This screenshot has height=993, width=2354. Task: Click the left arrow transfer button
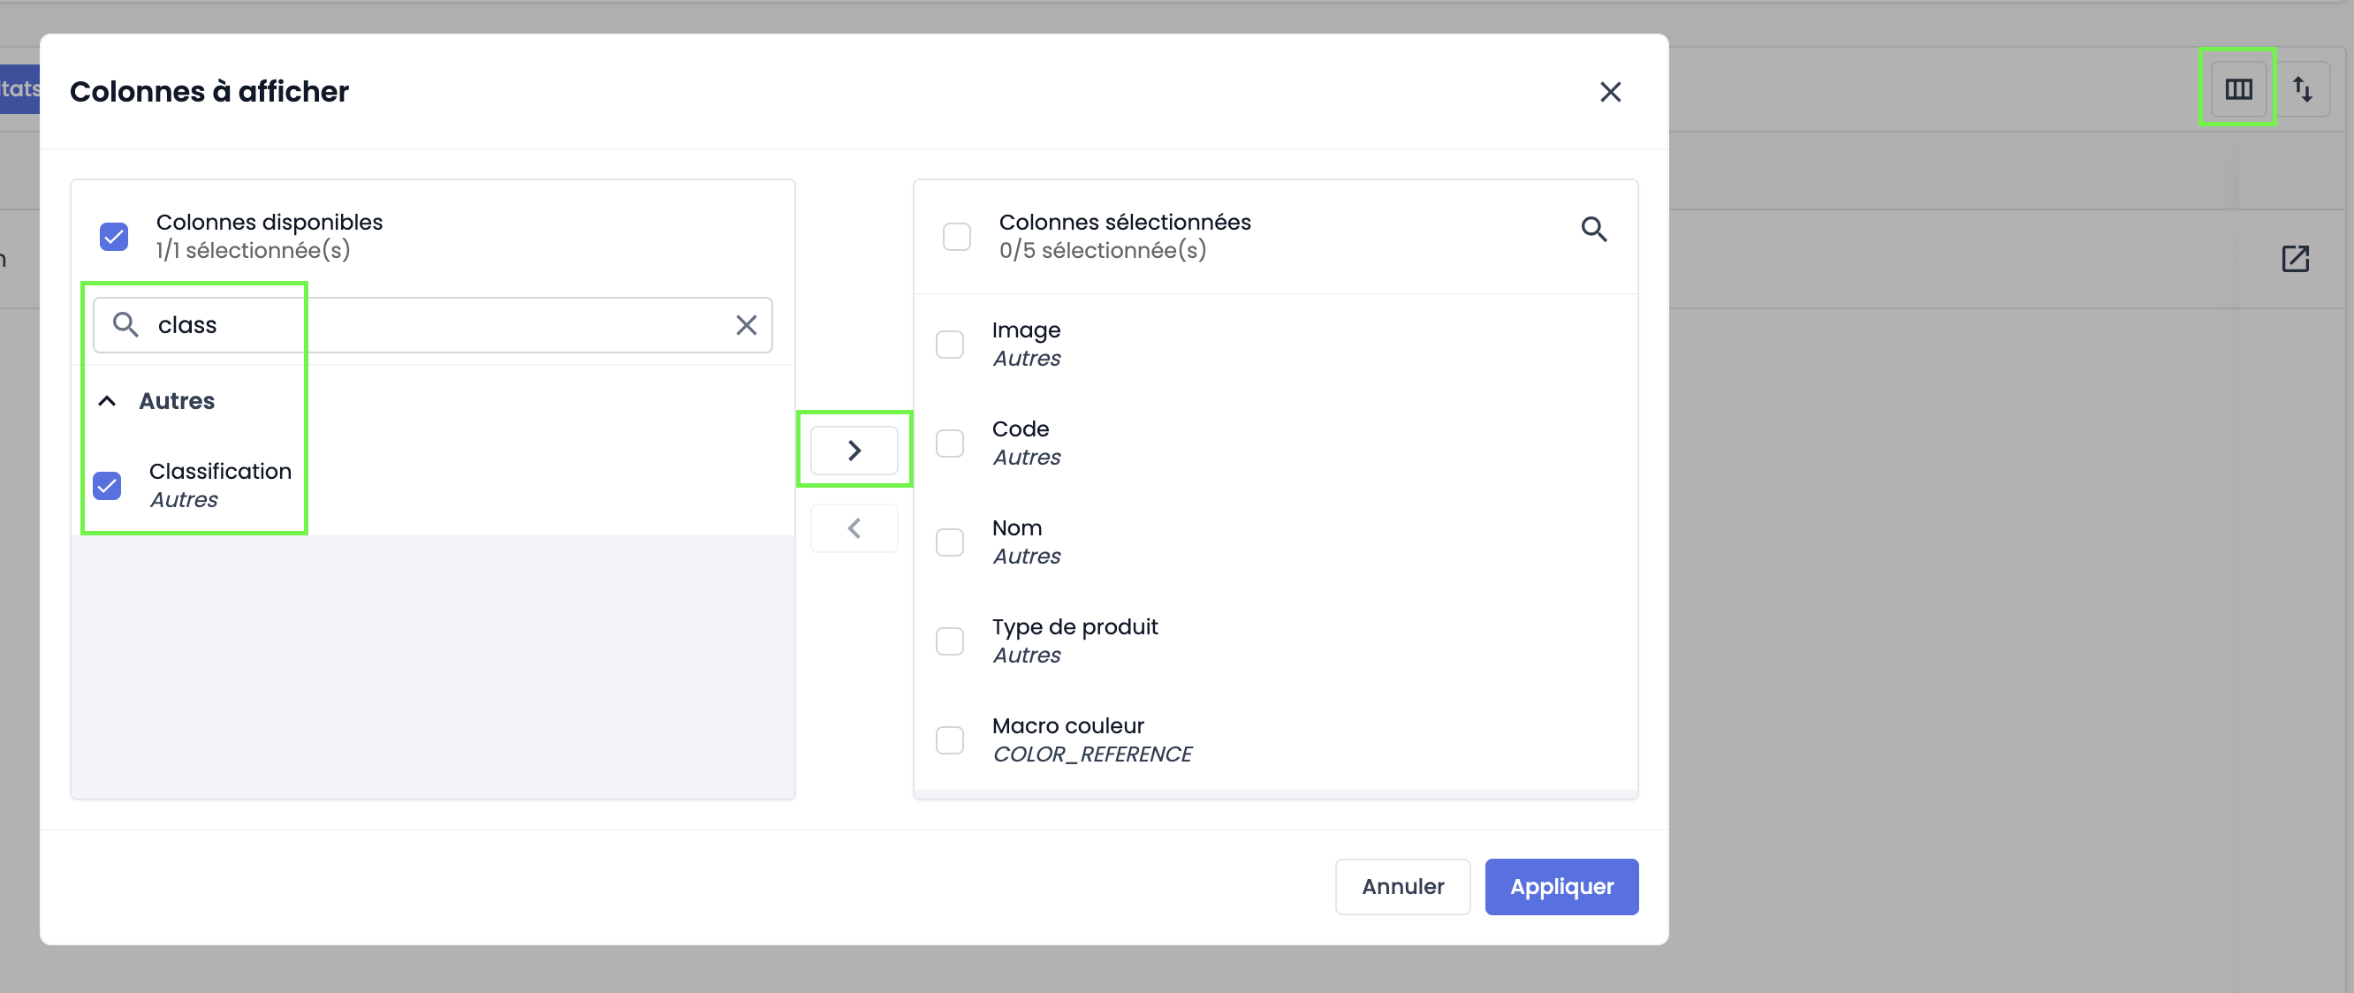tap(854, 527)
